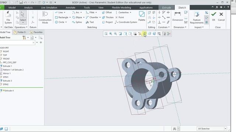Select the Arc sketch tool
236x132 pixels.
point(76,12)
